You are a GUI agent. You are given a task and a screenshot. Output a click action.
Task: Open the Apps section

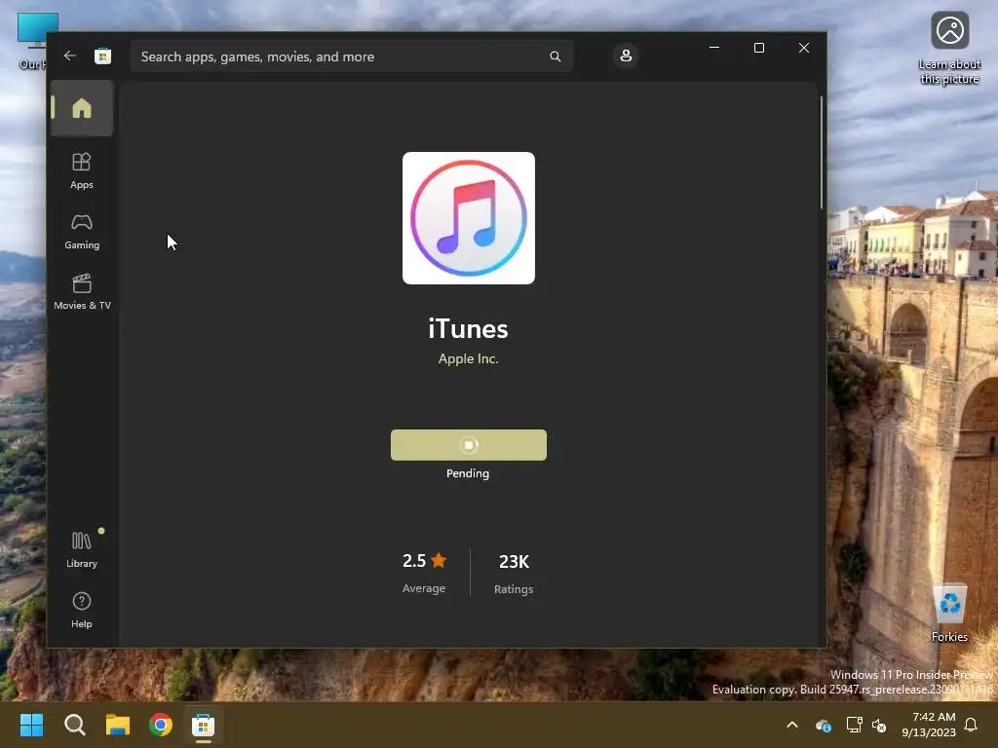click(x=82, y=170)
